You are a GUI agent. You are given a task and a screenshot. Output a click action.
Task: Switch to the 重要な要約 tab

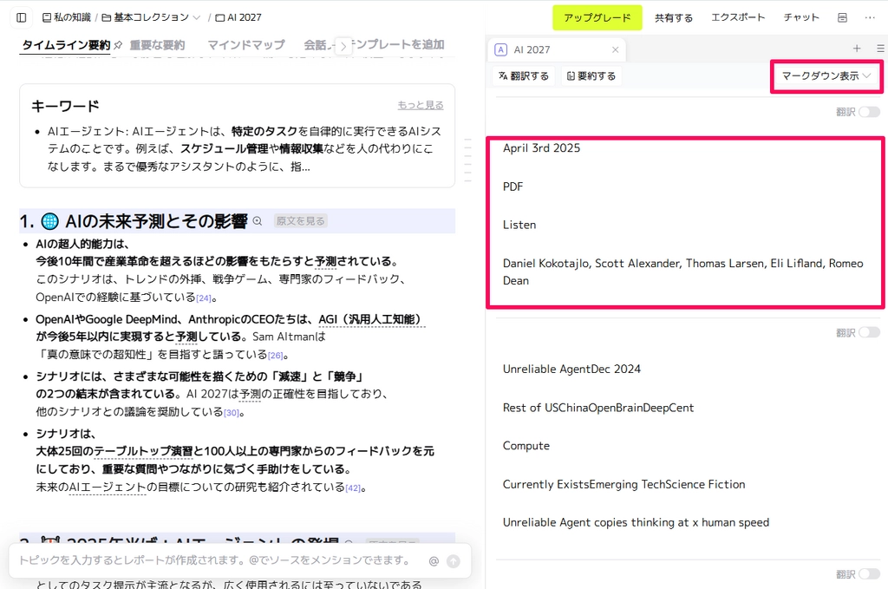coord(157,45)
